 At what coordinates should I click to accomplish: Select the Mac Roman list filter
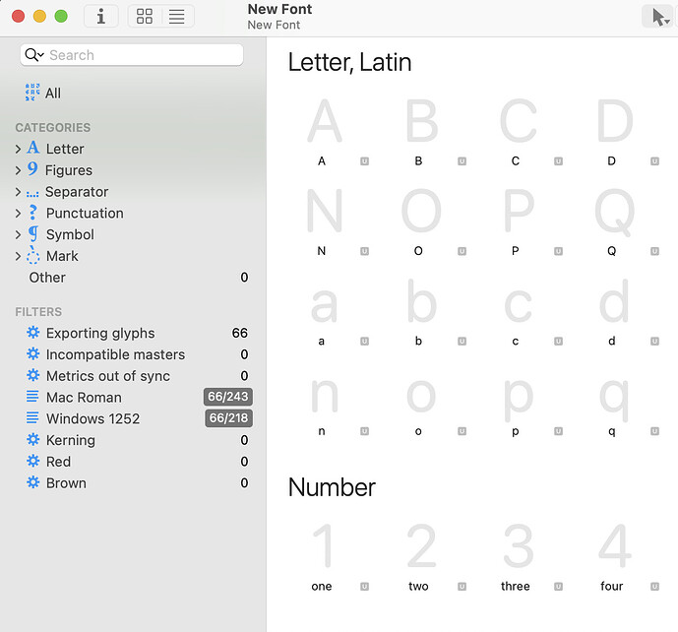pyautogui.click(x=84, y=398)
